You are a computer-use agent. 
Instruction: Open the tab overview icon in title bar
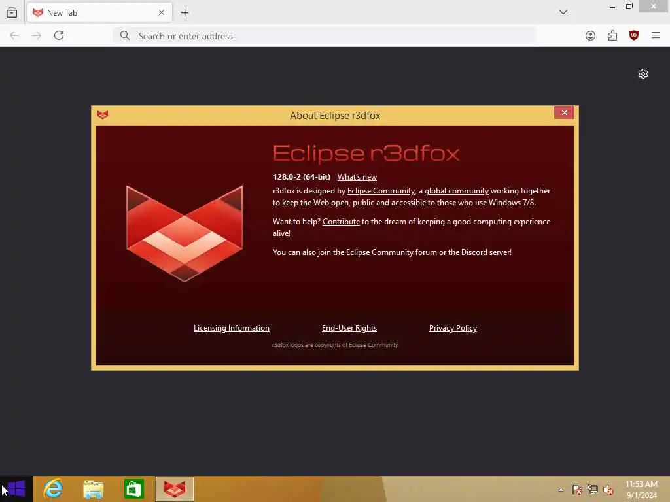pyautogui.click(x=12, y=13)
